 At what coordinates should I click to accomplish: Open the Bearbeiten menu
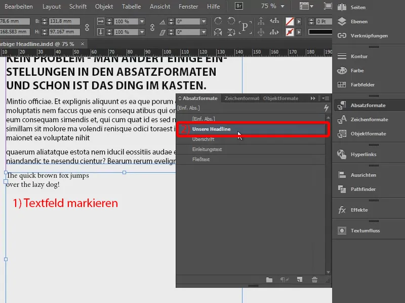coord(19,7)
